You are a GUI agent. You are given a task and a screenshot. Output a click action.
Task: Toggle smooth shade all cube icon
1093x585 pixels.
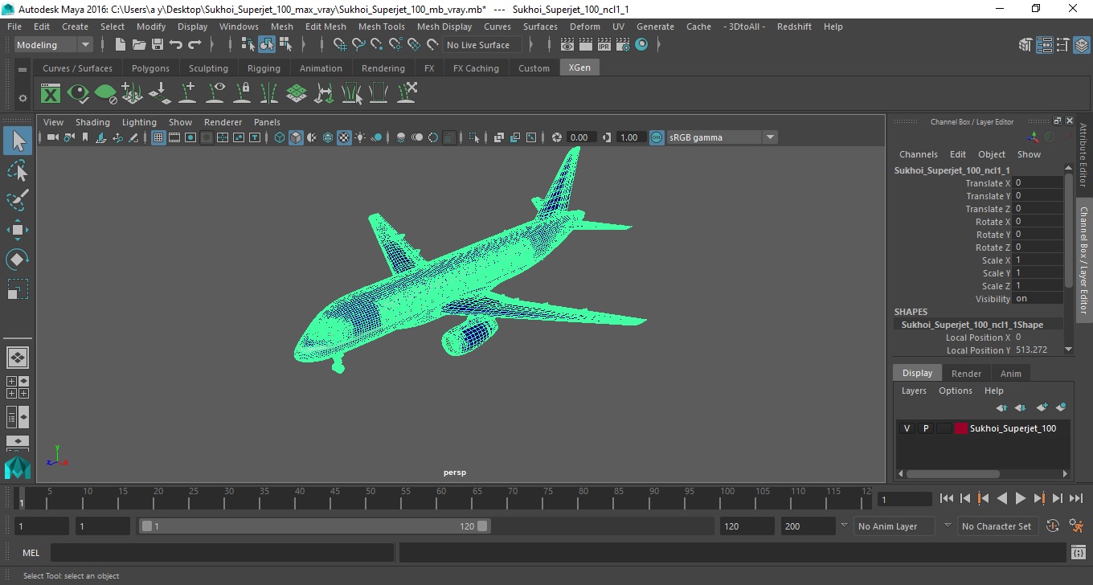[296, 137]
